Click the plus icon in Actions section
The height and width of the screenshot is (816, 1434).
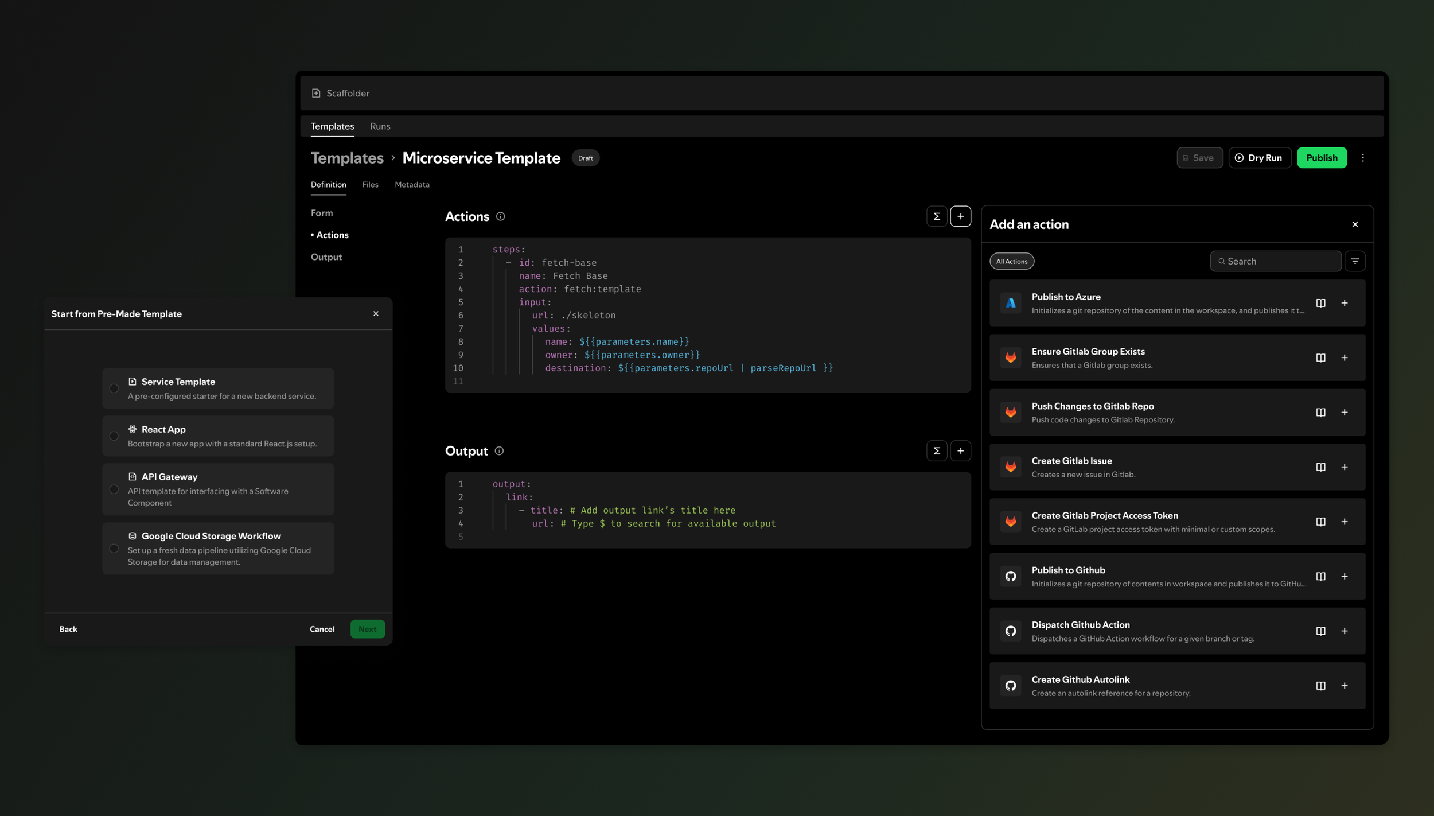(x=960, y=216)
